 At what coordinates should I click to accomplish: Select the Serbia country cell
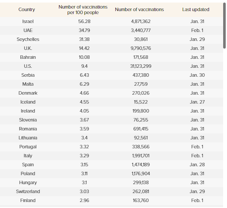point(28,75)
